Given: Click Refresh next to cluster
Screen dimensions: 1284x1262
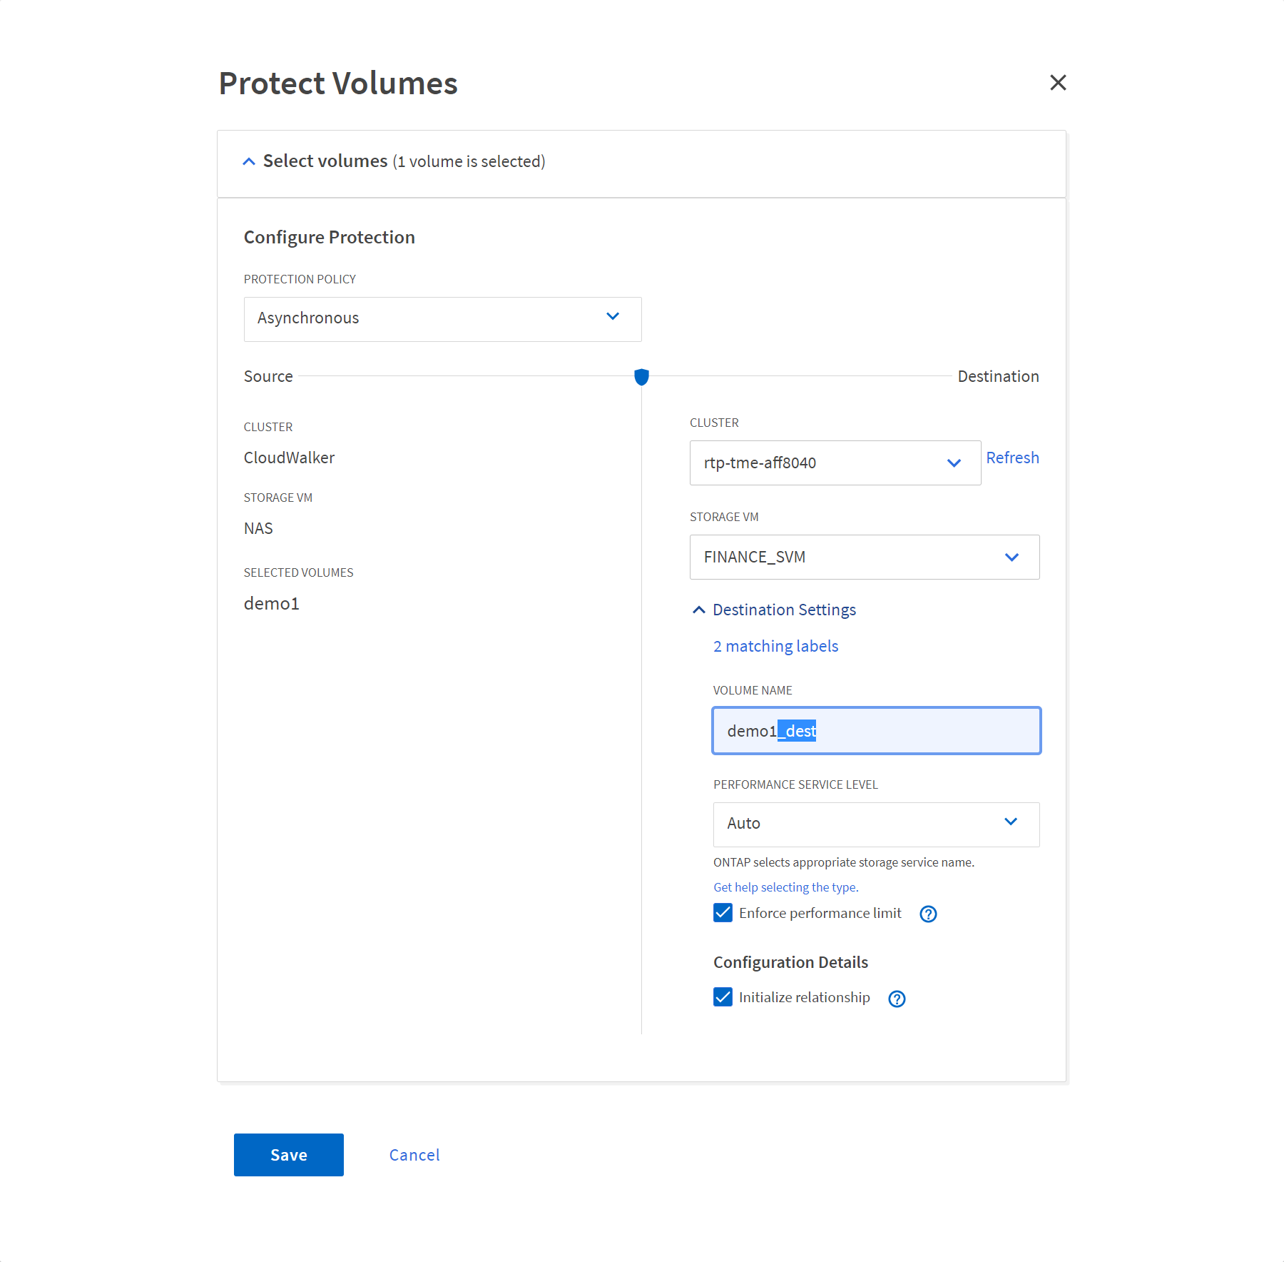Looking at the screenshot, I should point(1012,458).
